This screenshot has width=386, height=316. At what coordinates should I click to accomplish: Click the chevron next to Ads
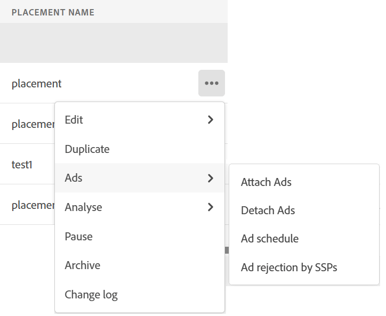[211, 178]
